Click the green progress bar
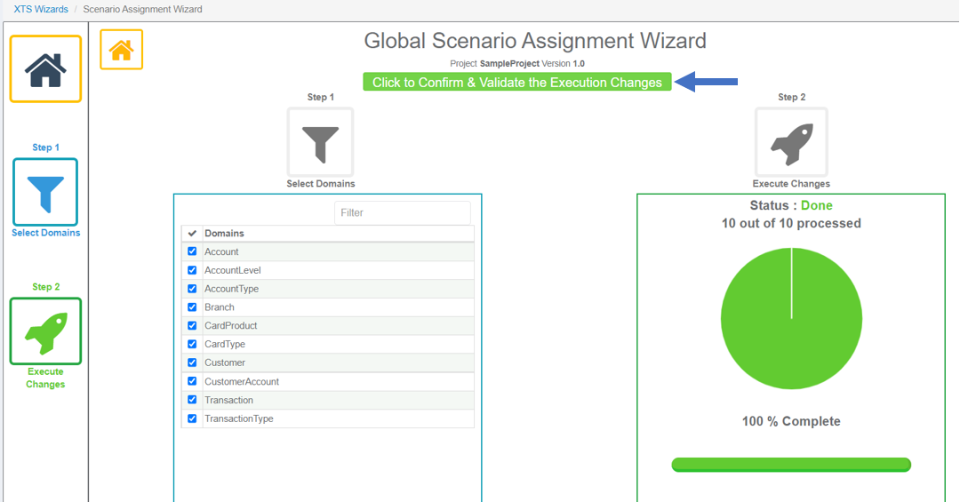Image resolution: width=960 pixels, height=502 pixels. (791, 465)
